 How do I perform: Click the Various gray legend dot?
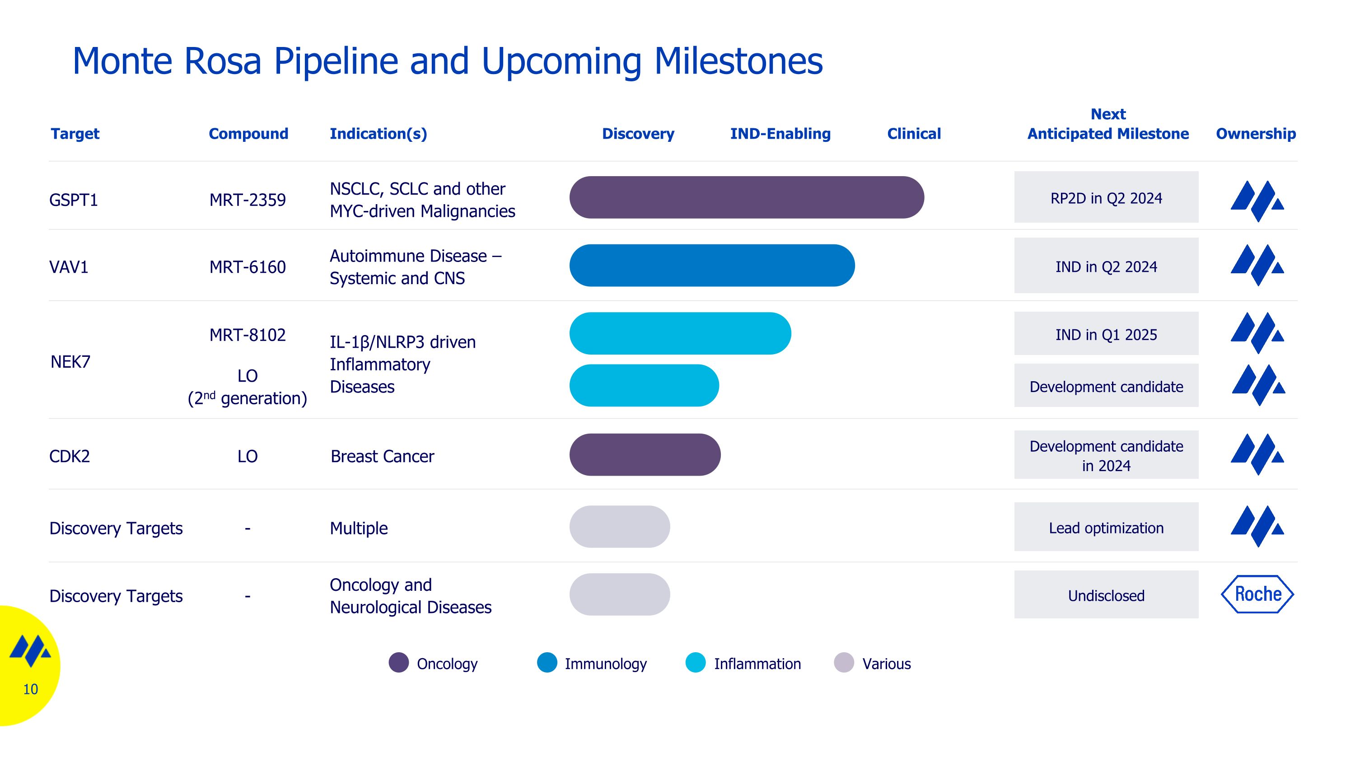click(x=844, y=663)
